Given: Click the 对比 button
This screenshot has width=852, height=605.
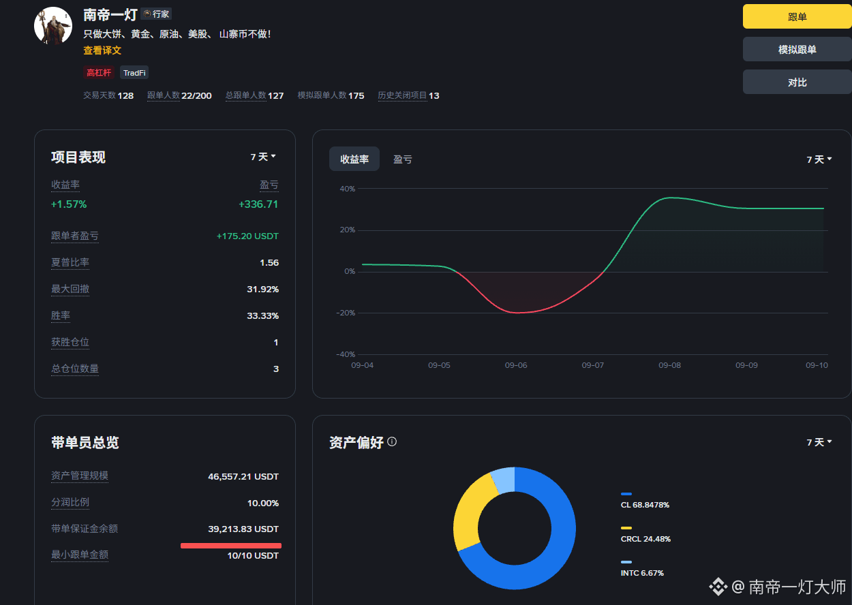Looking at the screenshot, I should [797, 82].
